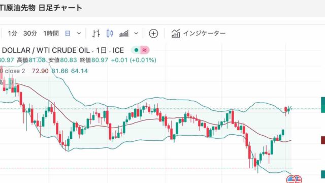Expand the timeframe dropdown arrow next to 日

point(79,34)
